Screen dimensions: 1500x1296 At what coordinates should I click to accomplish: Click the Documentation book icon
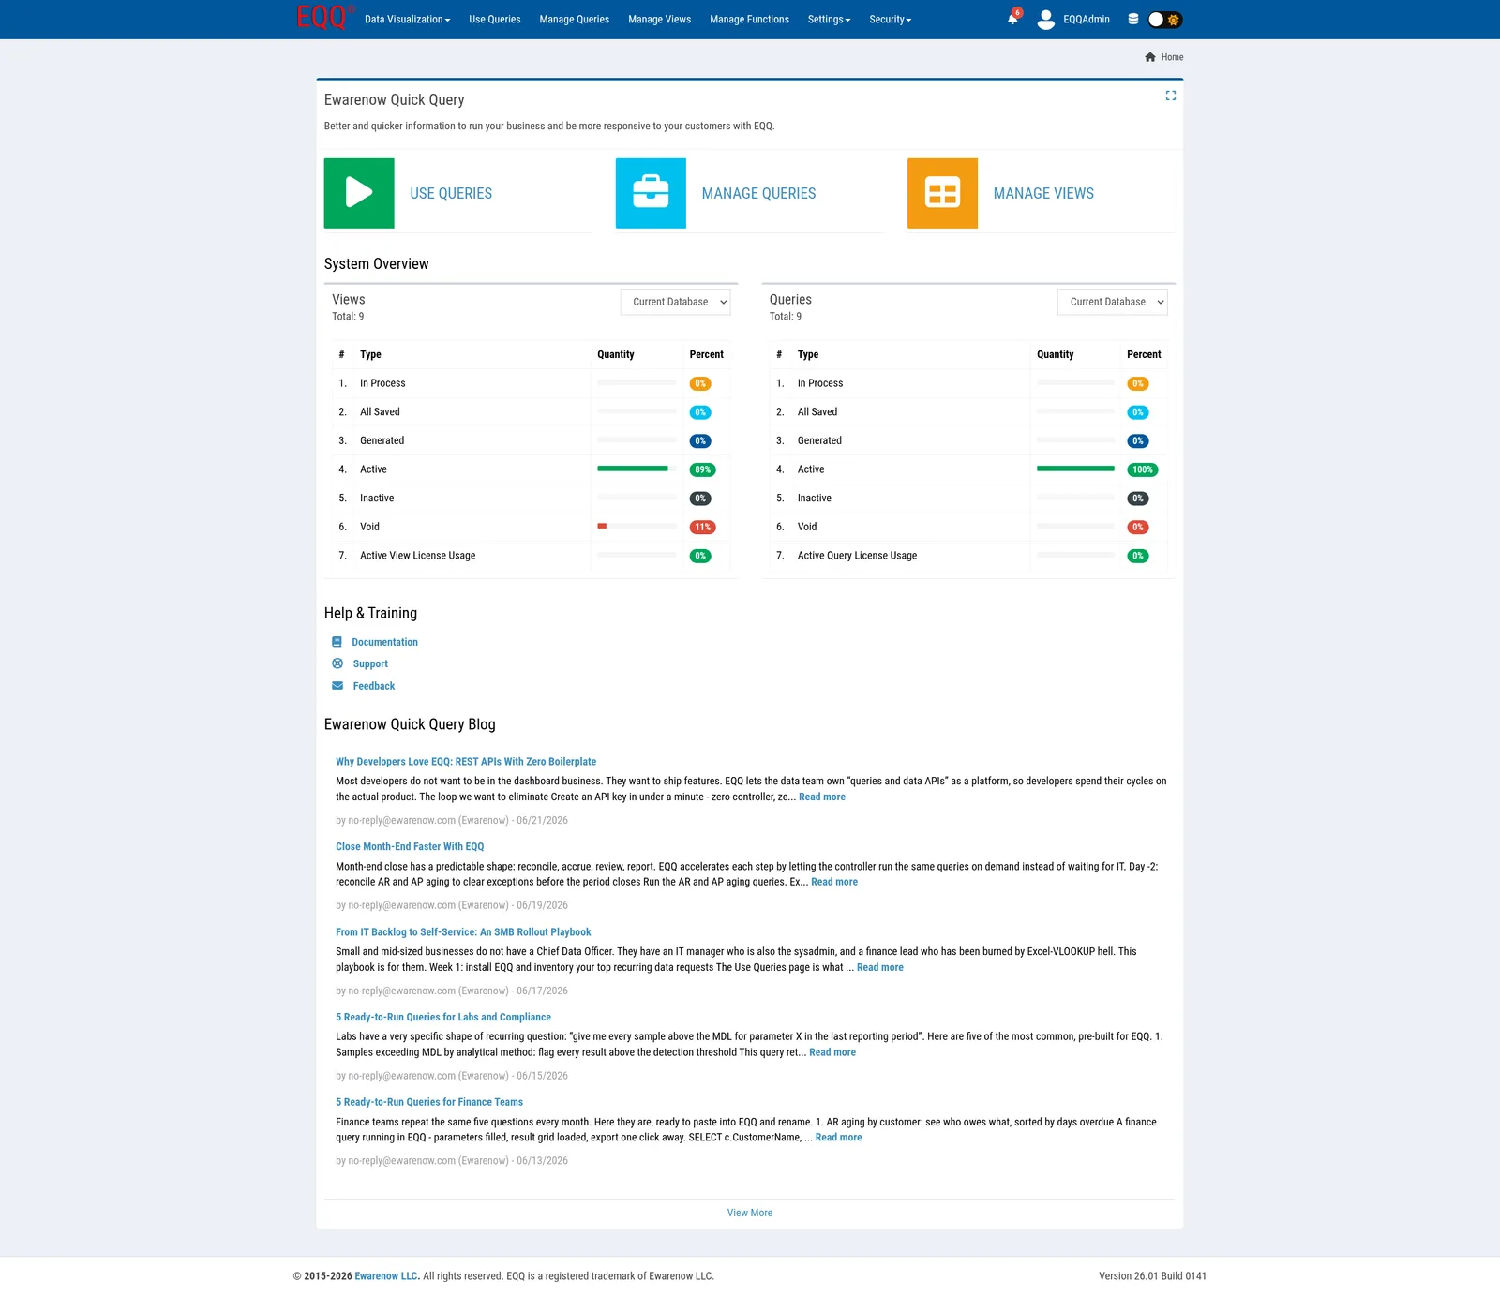pos(337,642)
